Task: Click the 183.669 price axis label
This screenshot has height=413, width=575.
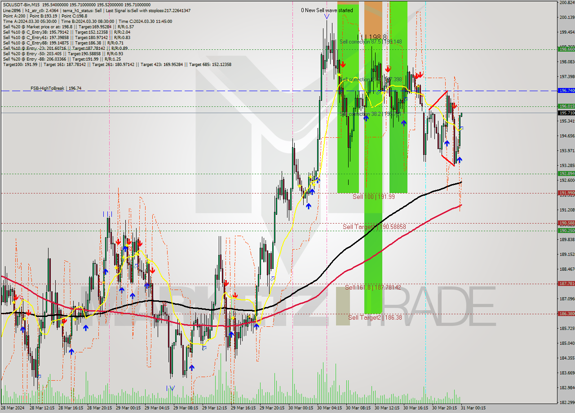Action: (x=567, y=373)
